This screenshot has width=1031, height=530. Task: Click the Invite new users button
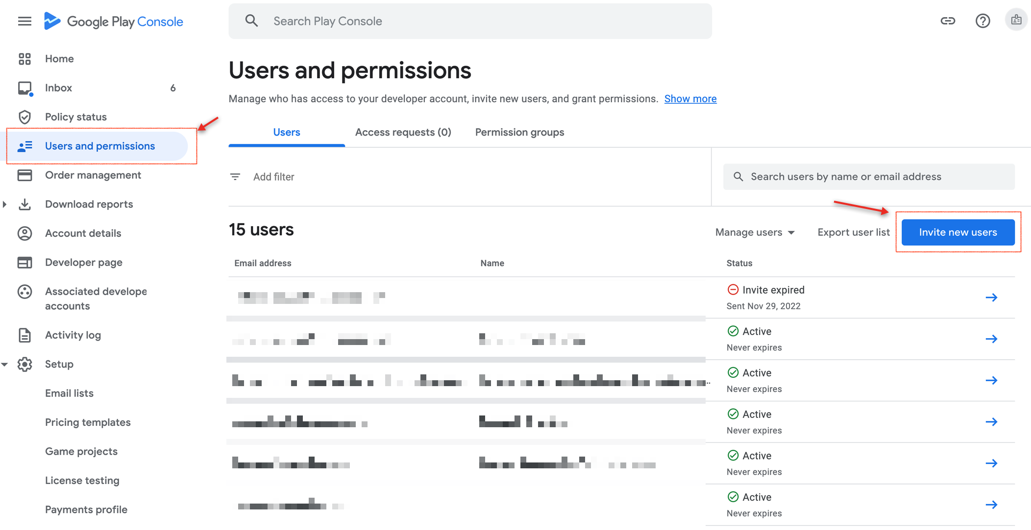pyautogui.click(x=957, y=232)
